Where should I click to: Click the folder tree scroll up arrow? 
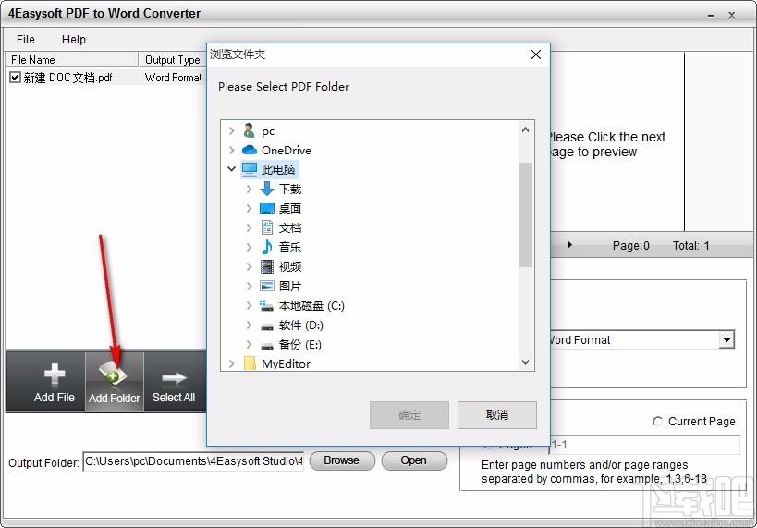pos(526,129)
